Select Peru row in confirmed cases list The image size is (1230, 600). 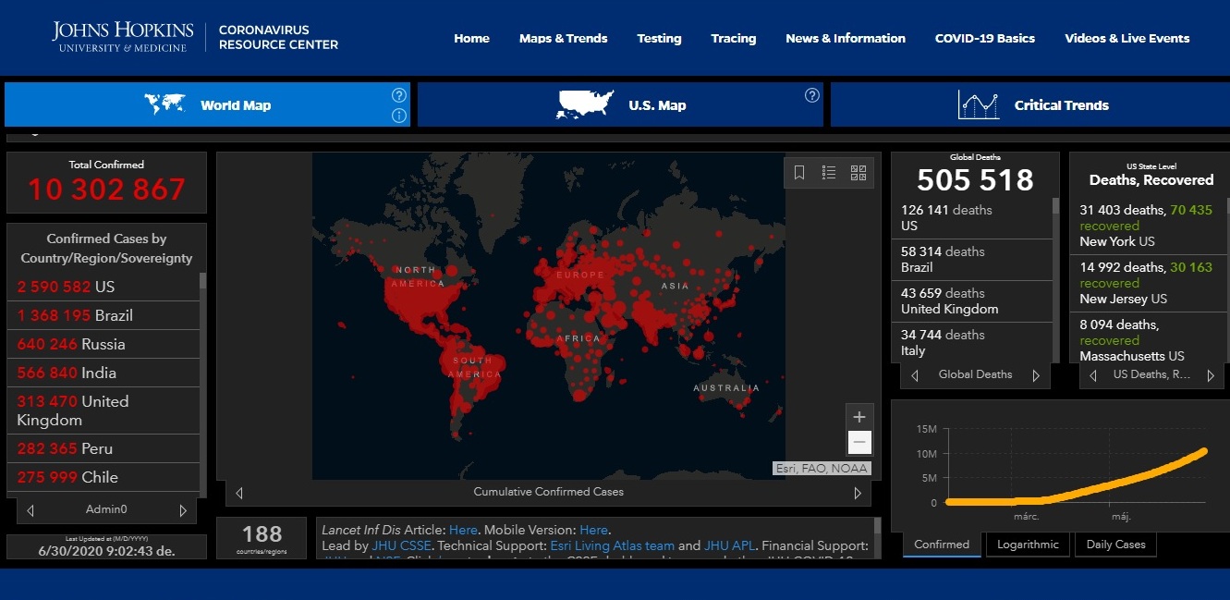point(103,448)
